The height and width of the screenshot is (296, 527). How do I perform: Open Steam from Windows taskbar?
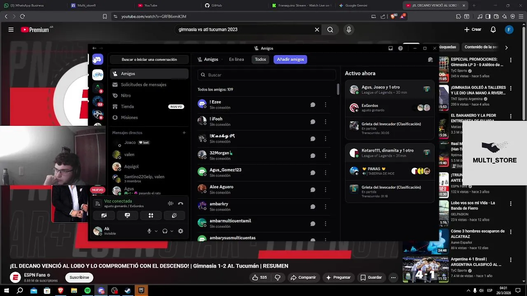pyautogui.click(x=128, y=291)
